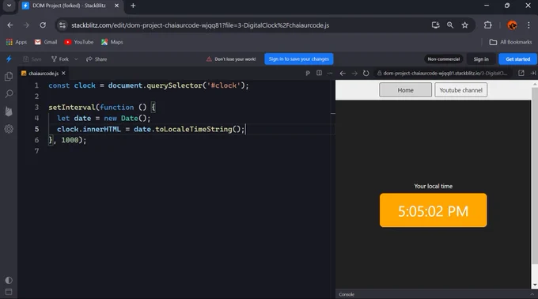Open the Chrome extensions puzzle icon
The image size is (538, 299).
click(487, 25)
